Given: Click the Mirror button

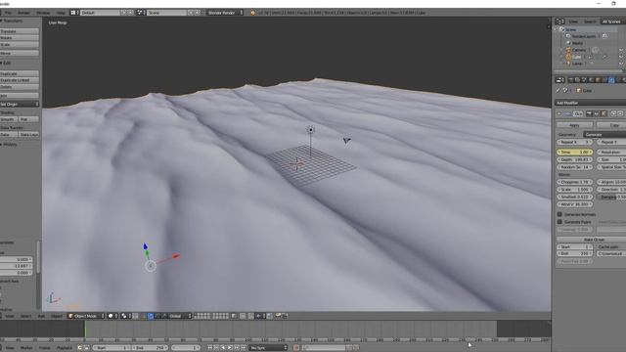Looking at the screenshot, I should coord(20,53).
